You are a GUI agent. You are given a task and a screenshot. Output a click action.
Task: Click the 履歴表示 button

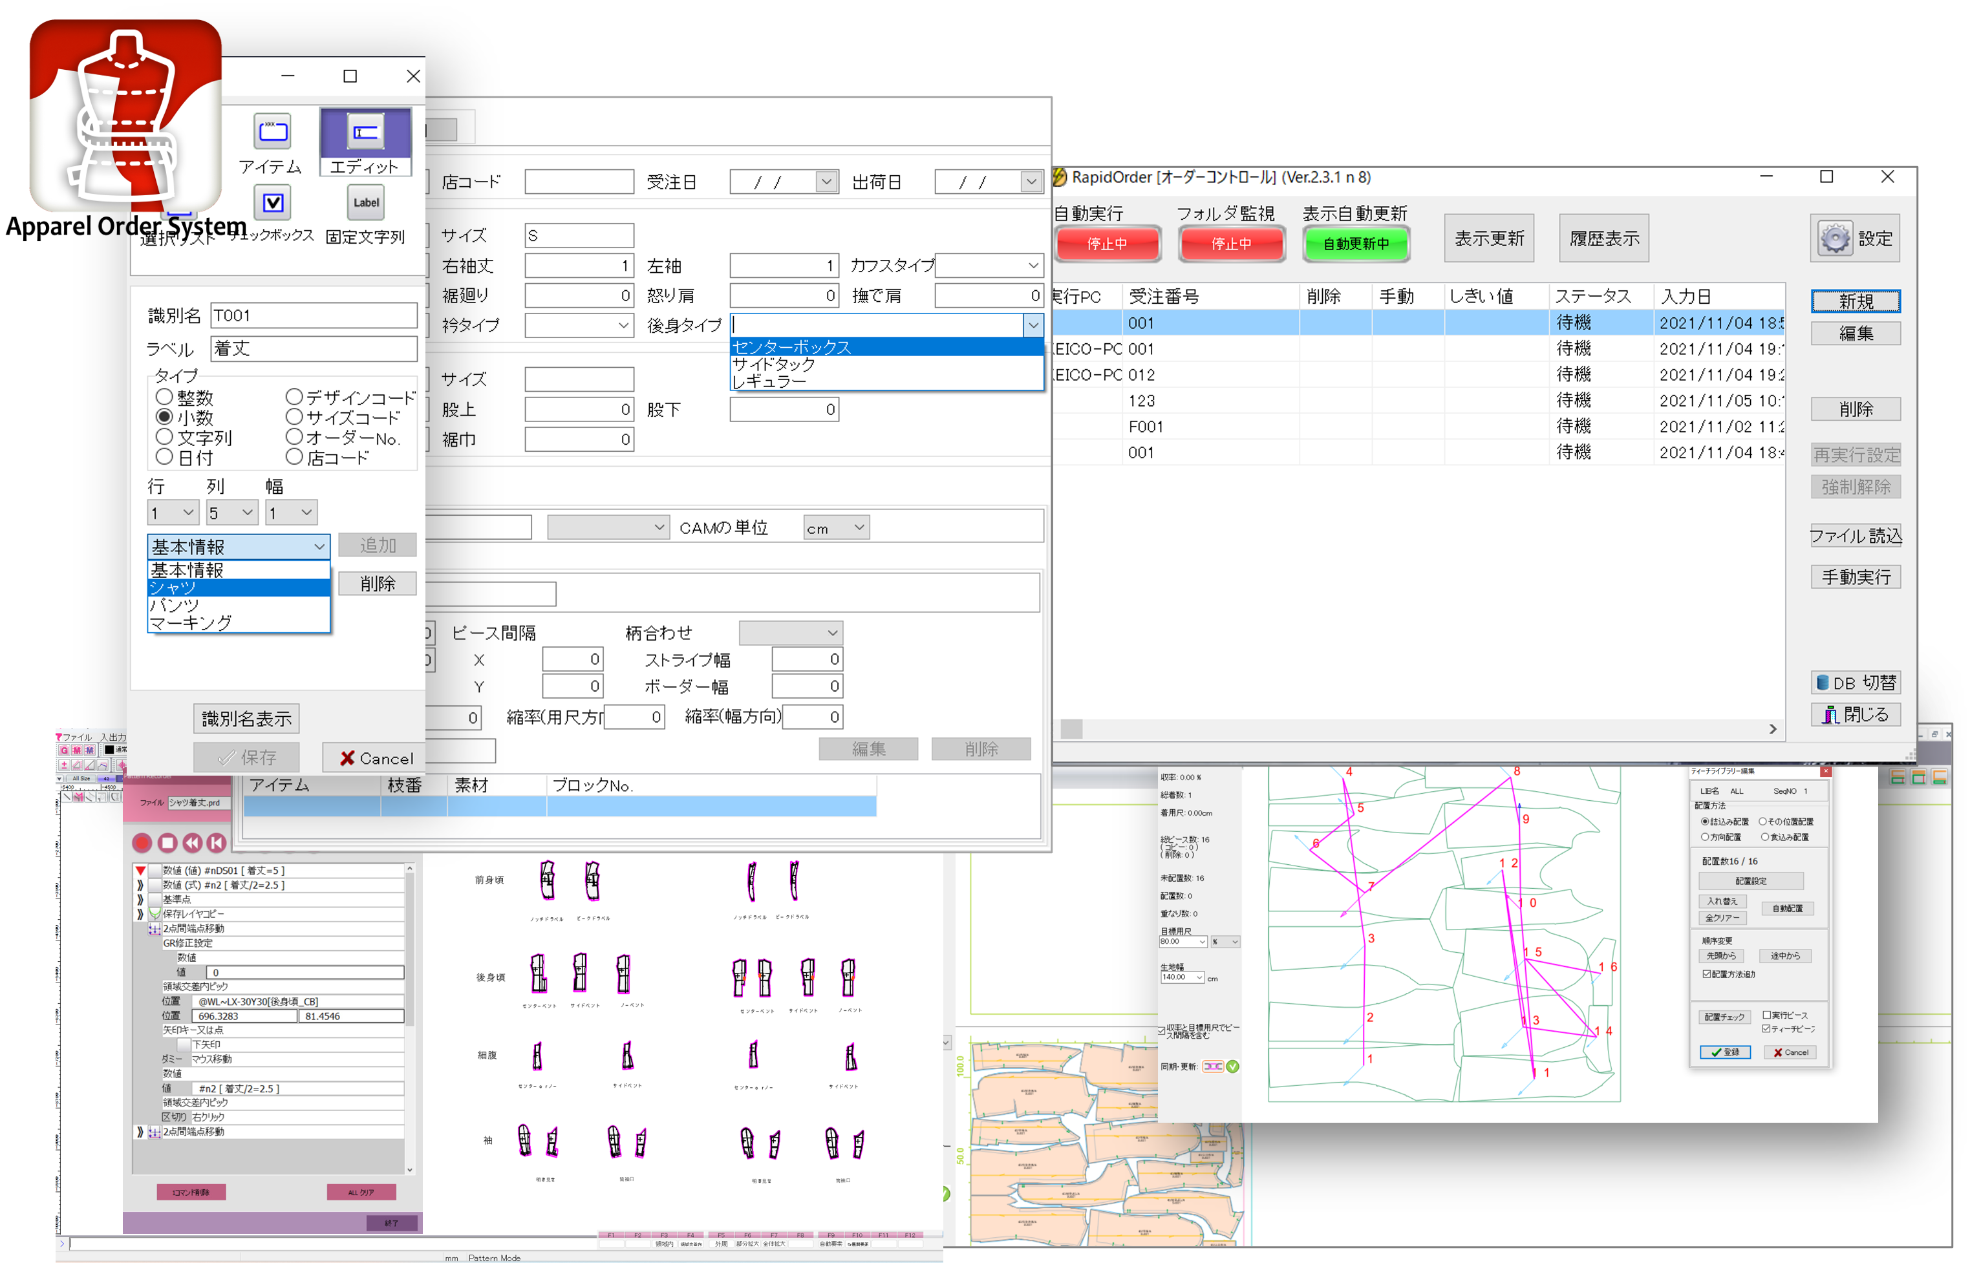[x=1603, y=239]
